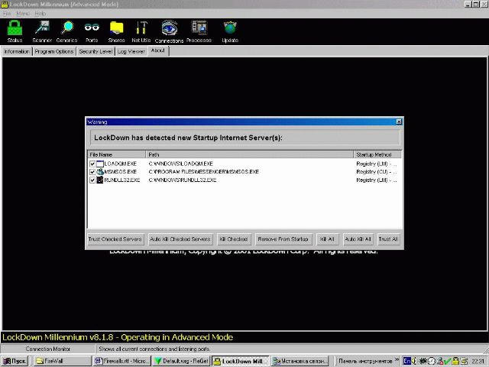Image resolution: width=489 pixels, height=367 pixels.
Task: Open the File menu
Action: pos(7,14)
